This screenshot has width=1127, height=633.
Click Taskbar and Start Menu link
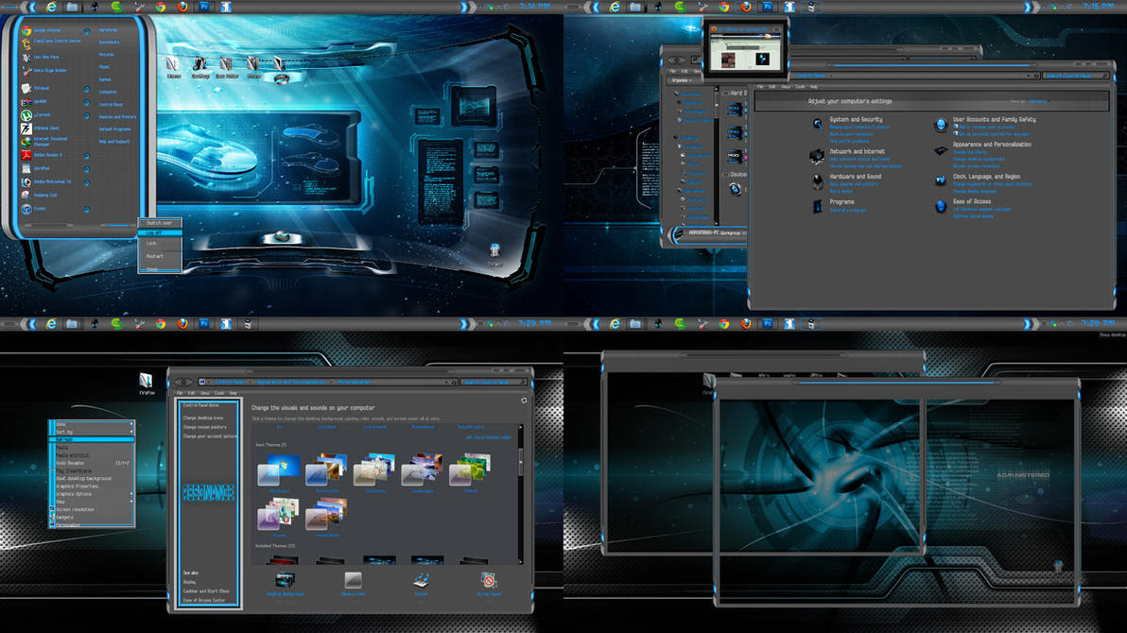(x=205, y=591)
